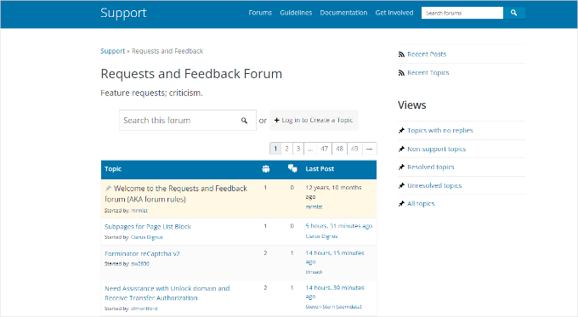View Topics with no replies
Viewport: 578px width, 317px height.
click(439, 131)
